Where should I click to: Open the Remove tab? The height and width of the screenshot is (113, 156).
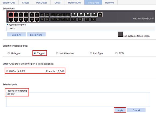(x=110, y=3)
